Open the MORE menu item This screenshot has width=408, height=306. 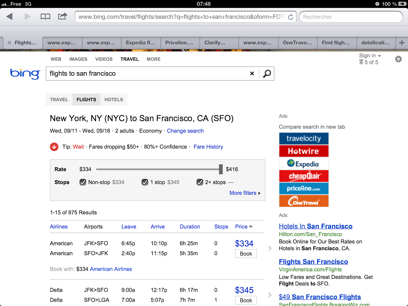click(154, 59)
